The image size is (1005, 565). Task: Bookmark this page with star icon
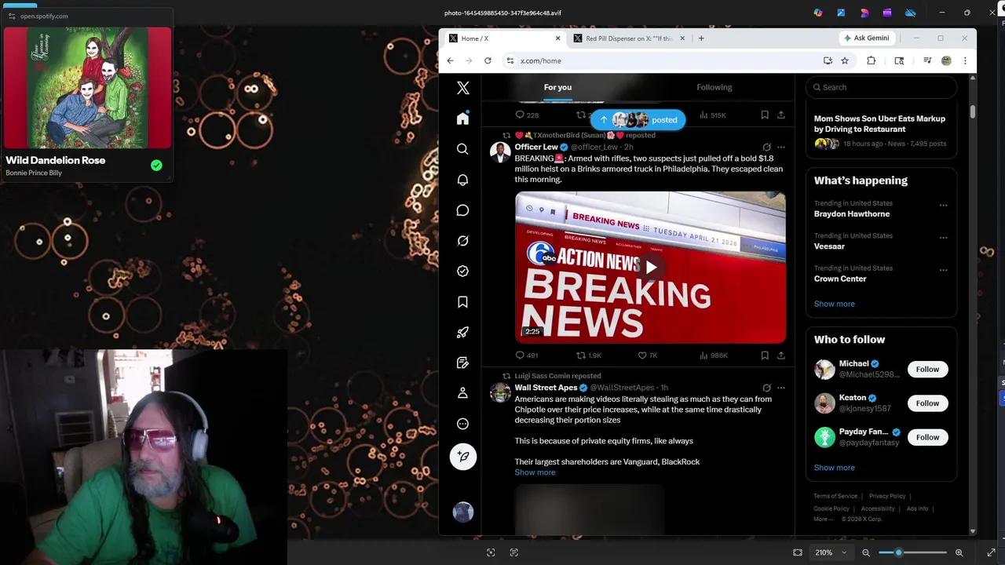point(845,60)
